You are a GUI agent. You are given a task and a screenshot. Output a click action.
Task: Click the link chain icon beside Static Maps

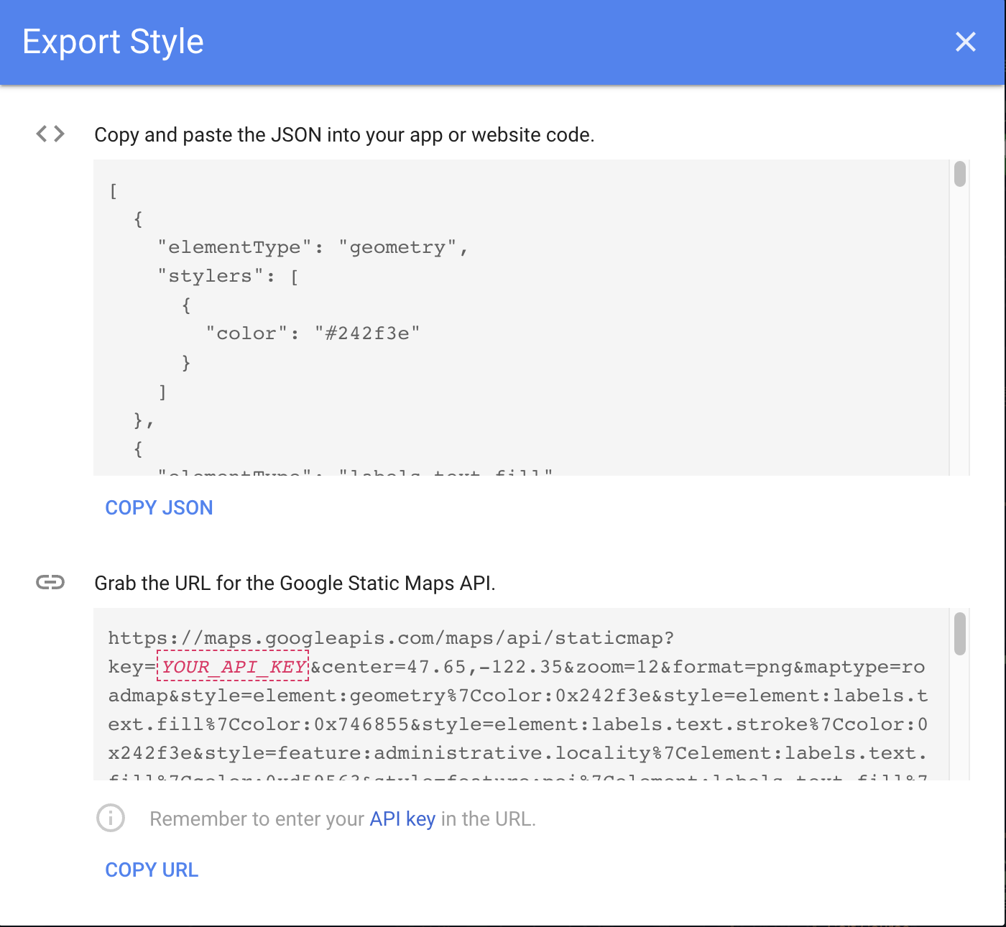(x=50, y=582)
